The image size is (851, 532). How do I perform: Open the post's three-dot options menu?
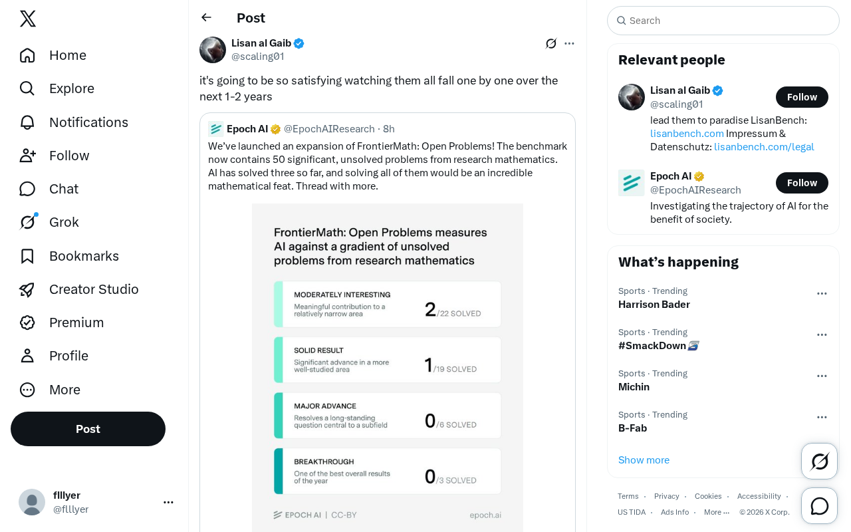pyautogui.click(x=569, y=43)
